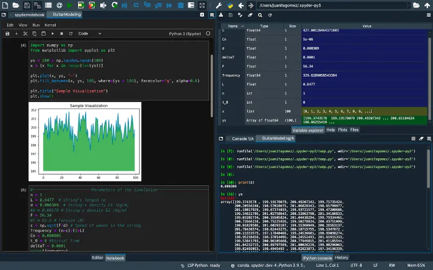Open the Python path manager icon

click(231, 5)
